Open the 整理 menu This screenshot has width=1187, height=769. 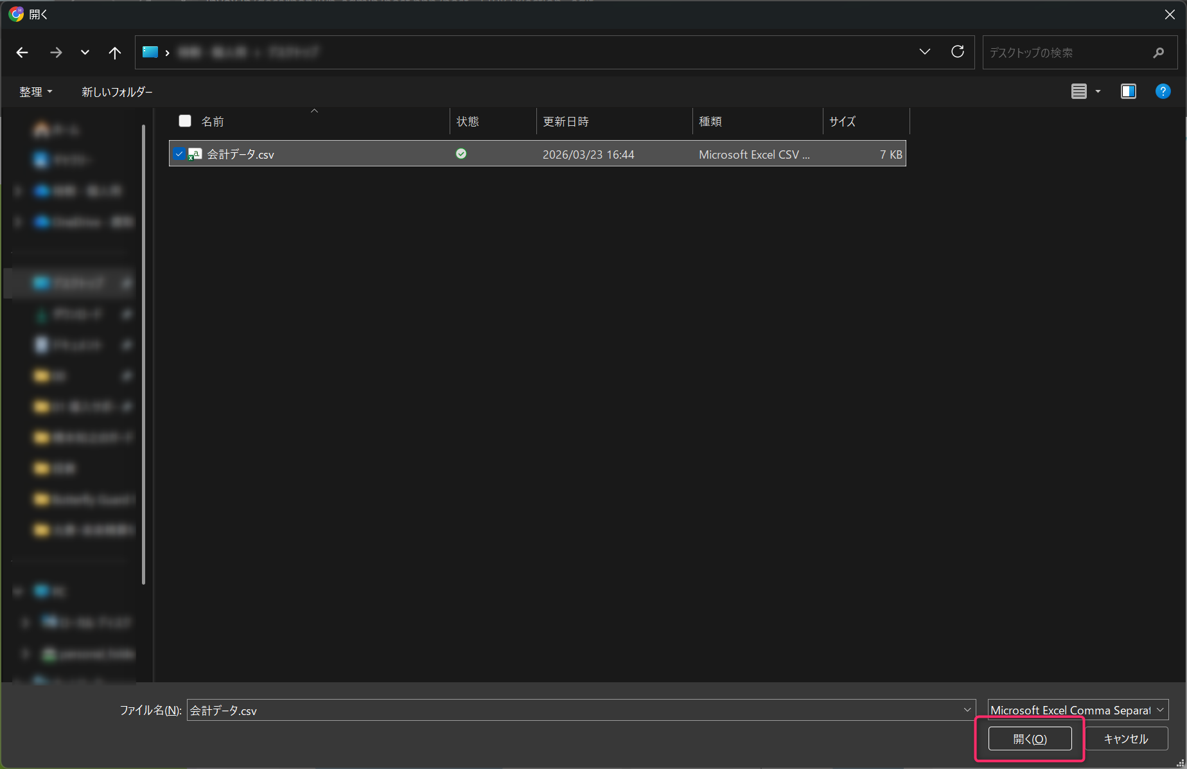pos(35,92)
